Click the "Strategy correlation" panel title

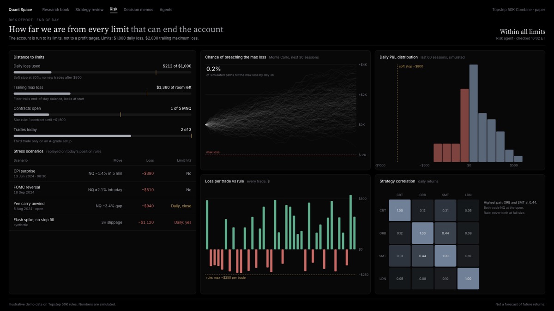pyautogui.click(x=397, y=182)
